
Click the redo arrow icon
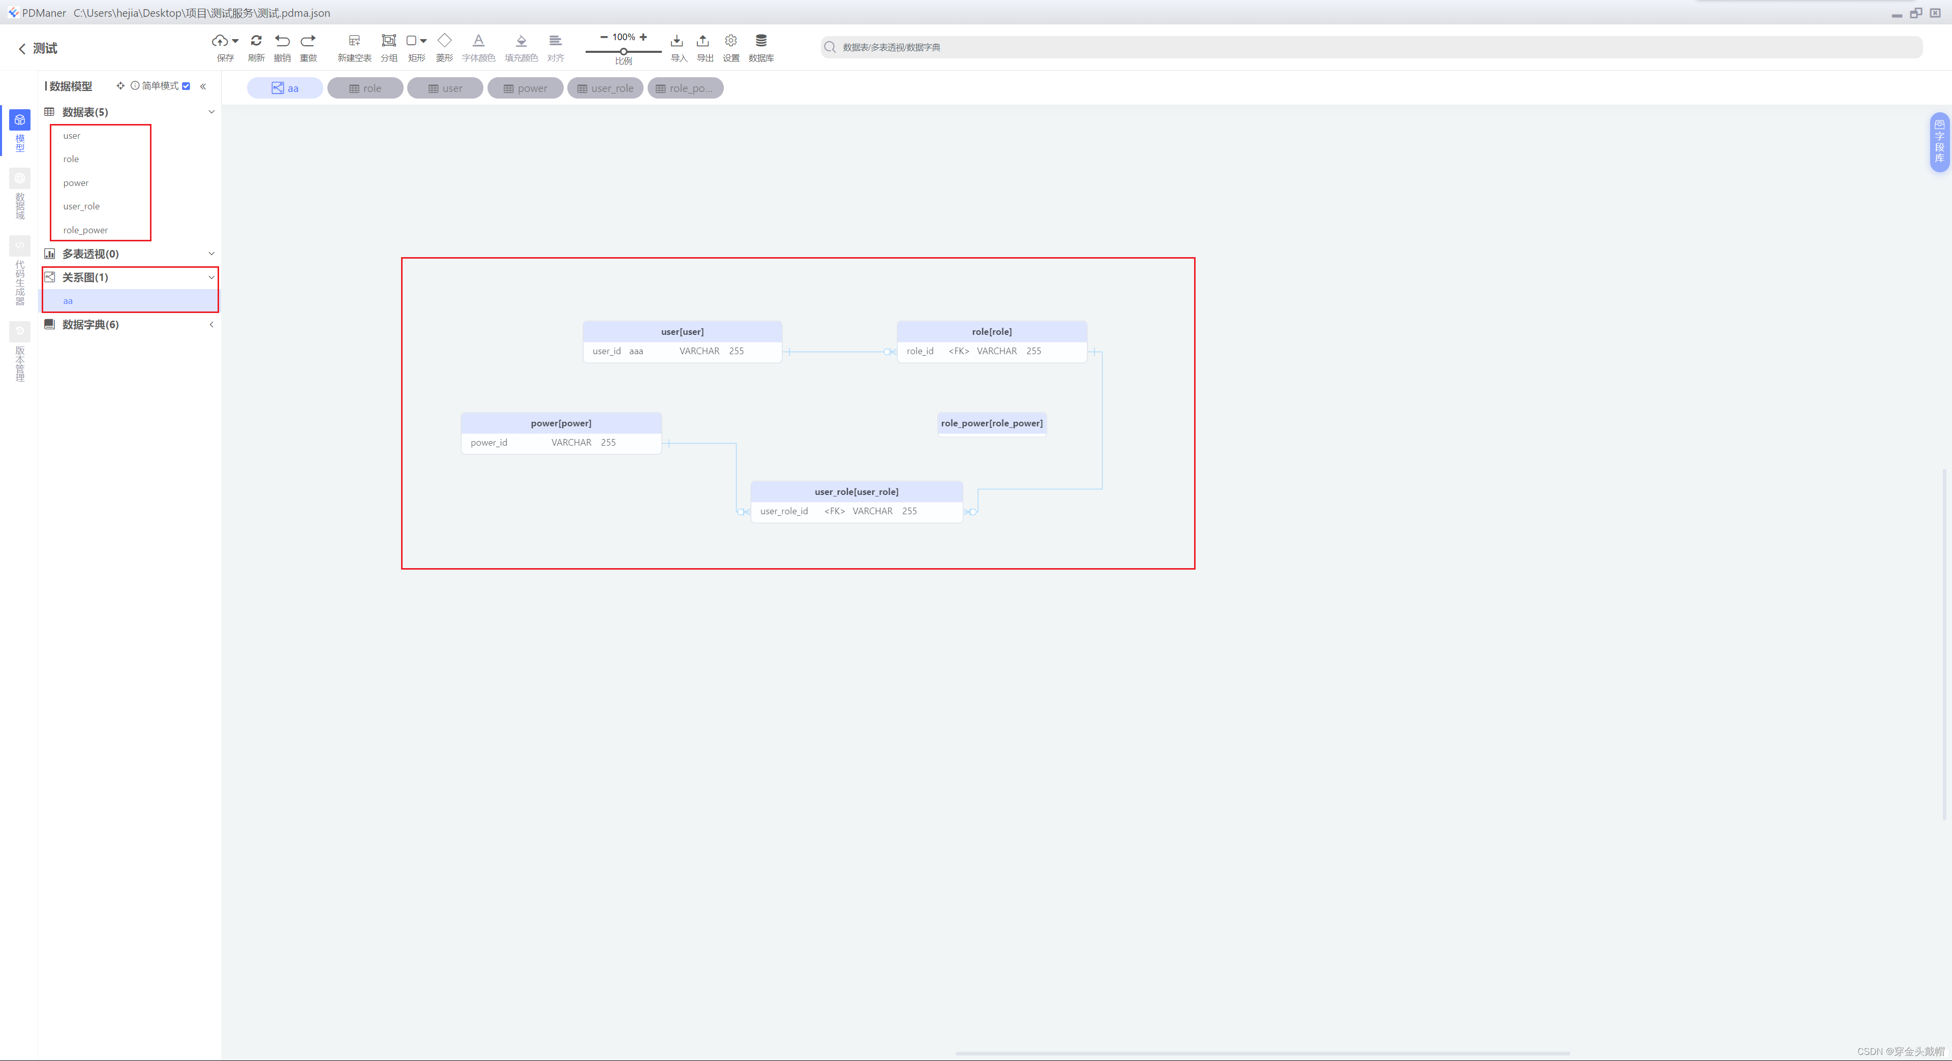click(x=308, y=41)
